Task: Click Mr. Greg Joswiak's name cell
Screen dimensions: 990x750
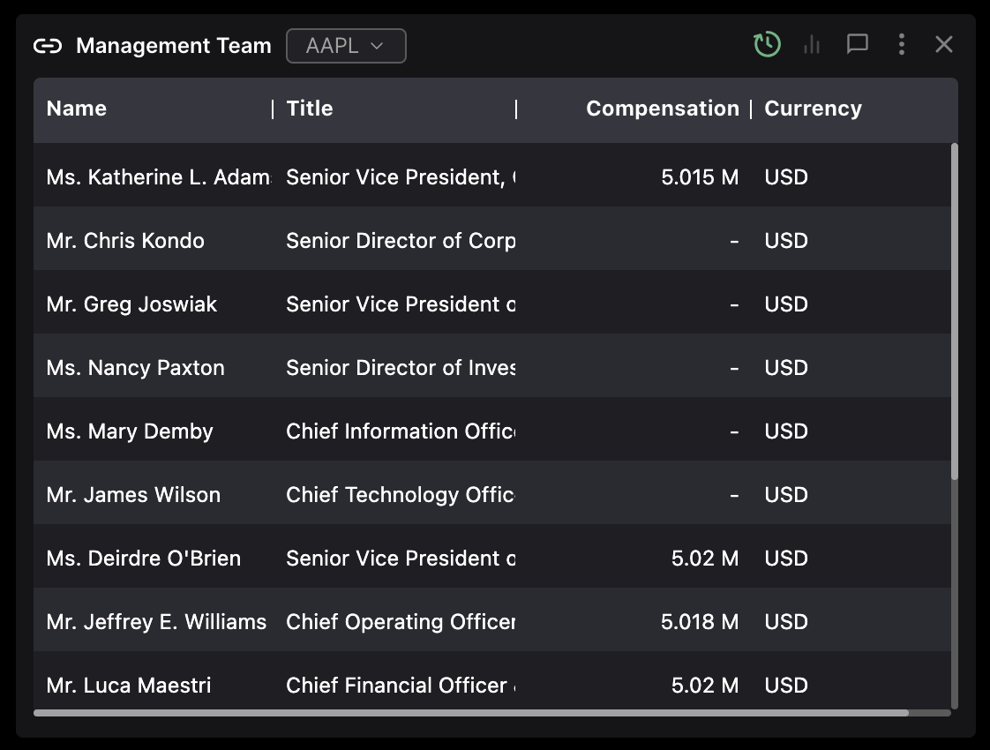Action: click(131, 304)
